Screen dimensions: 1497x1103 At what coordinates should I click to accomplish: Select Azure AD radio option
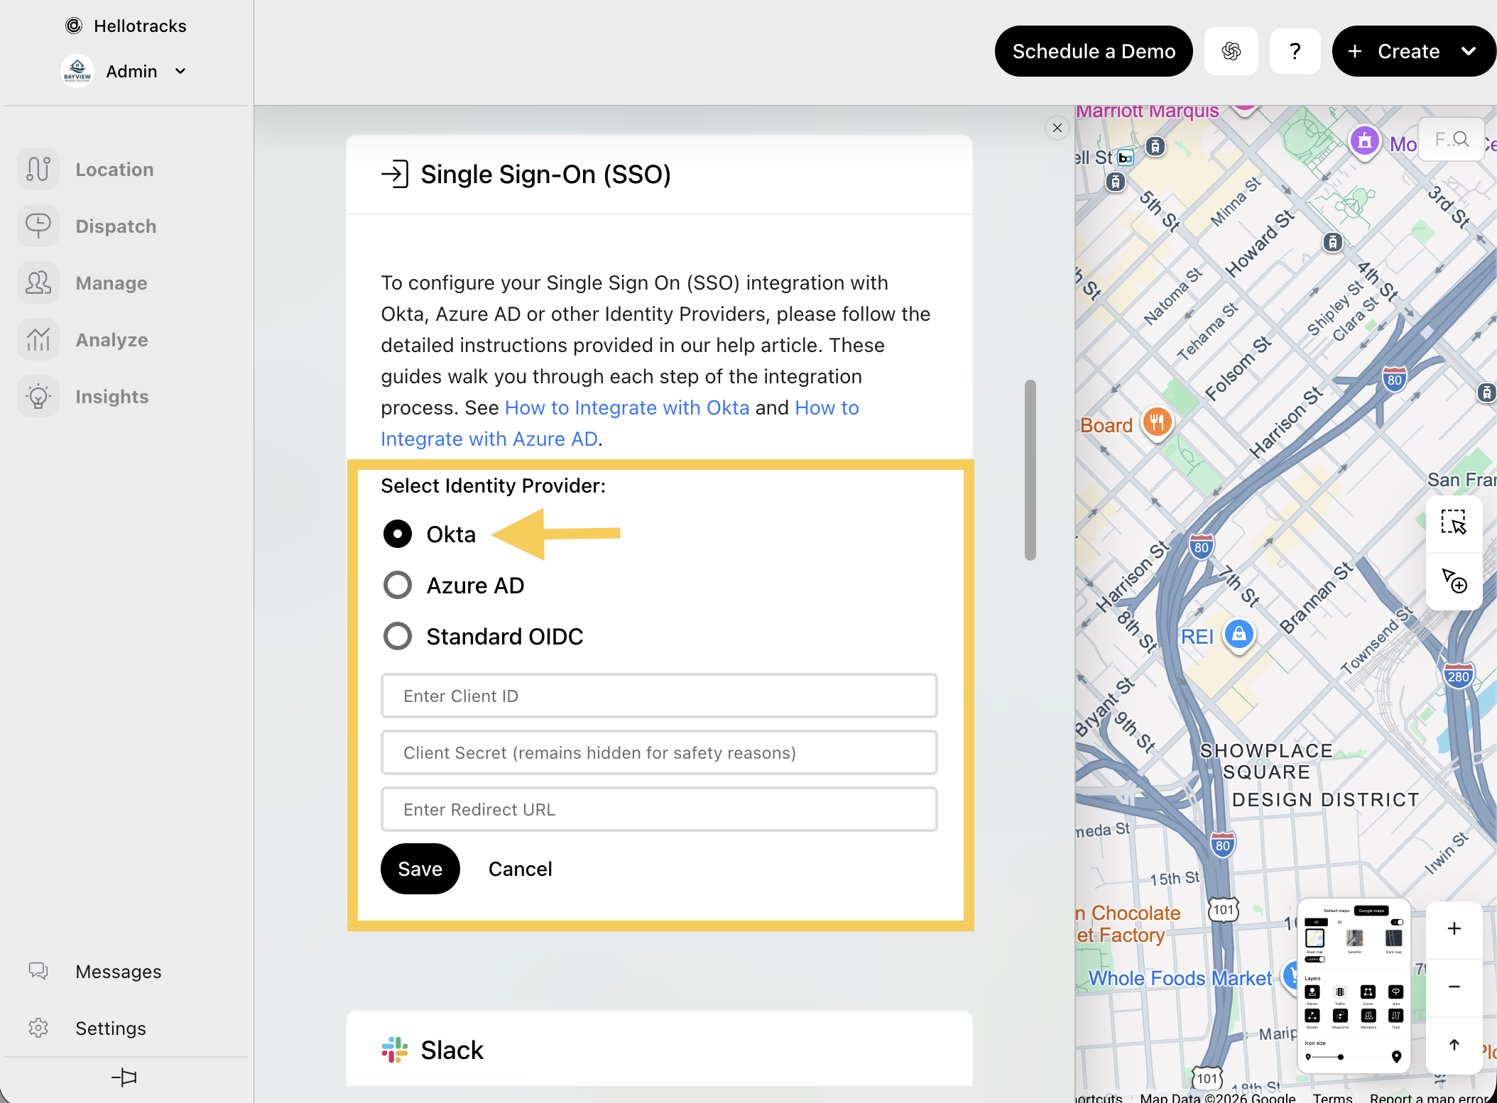click(398, 586)
